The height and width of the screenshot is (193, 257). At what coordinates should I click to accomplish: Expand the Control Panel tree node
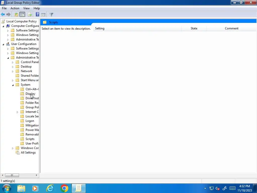[13, 62]
